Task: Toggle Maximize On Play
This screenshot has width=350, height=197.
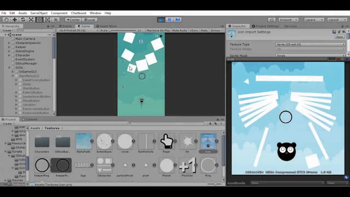Action: point(159,30)
